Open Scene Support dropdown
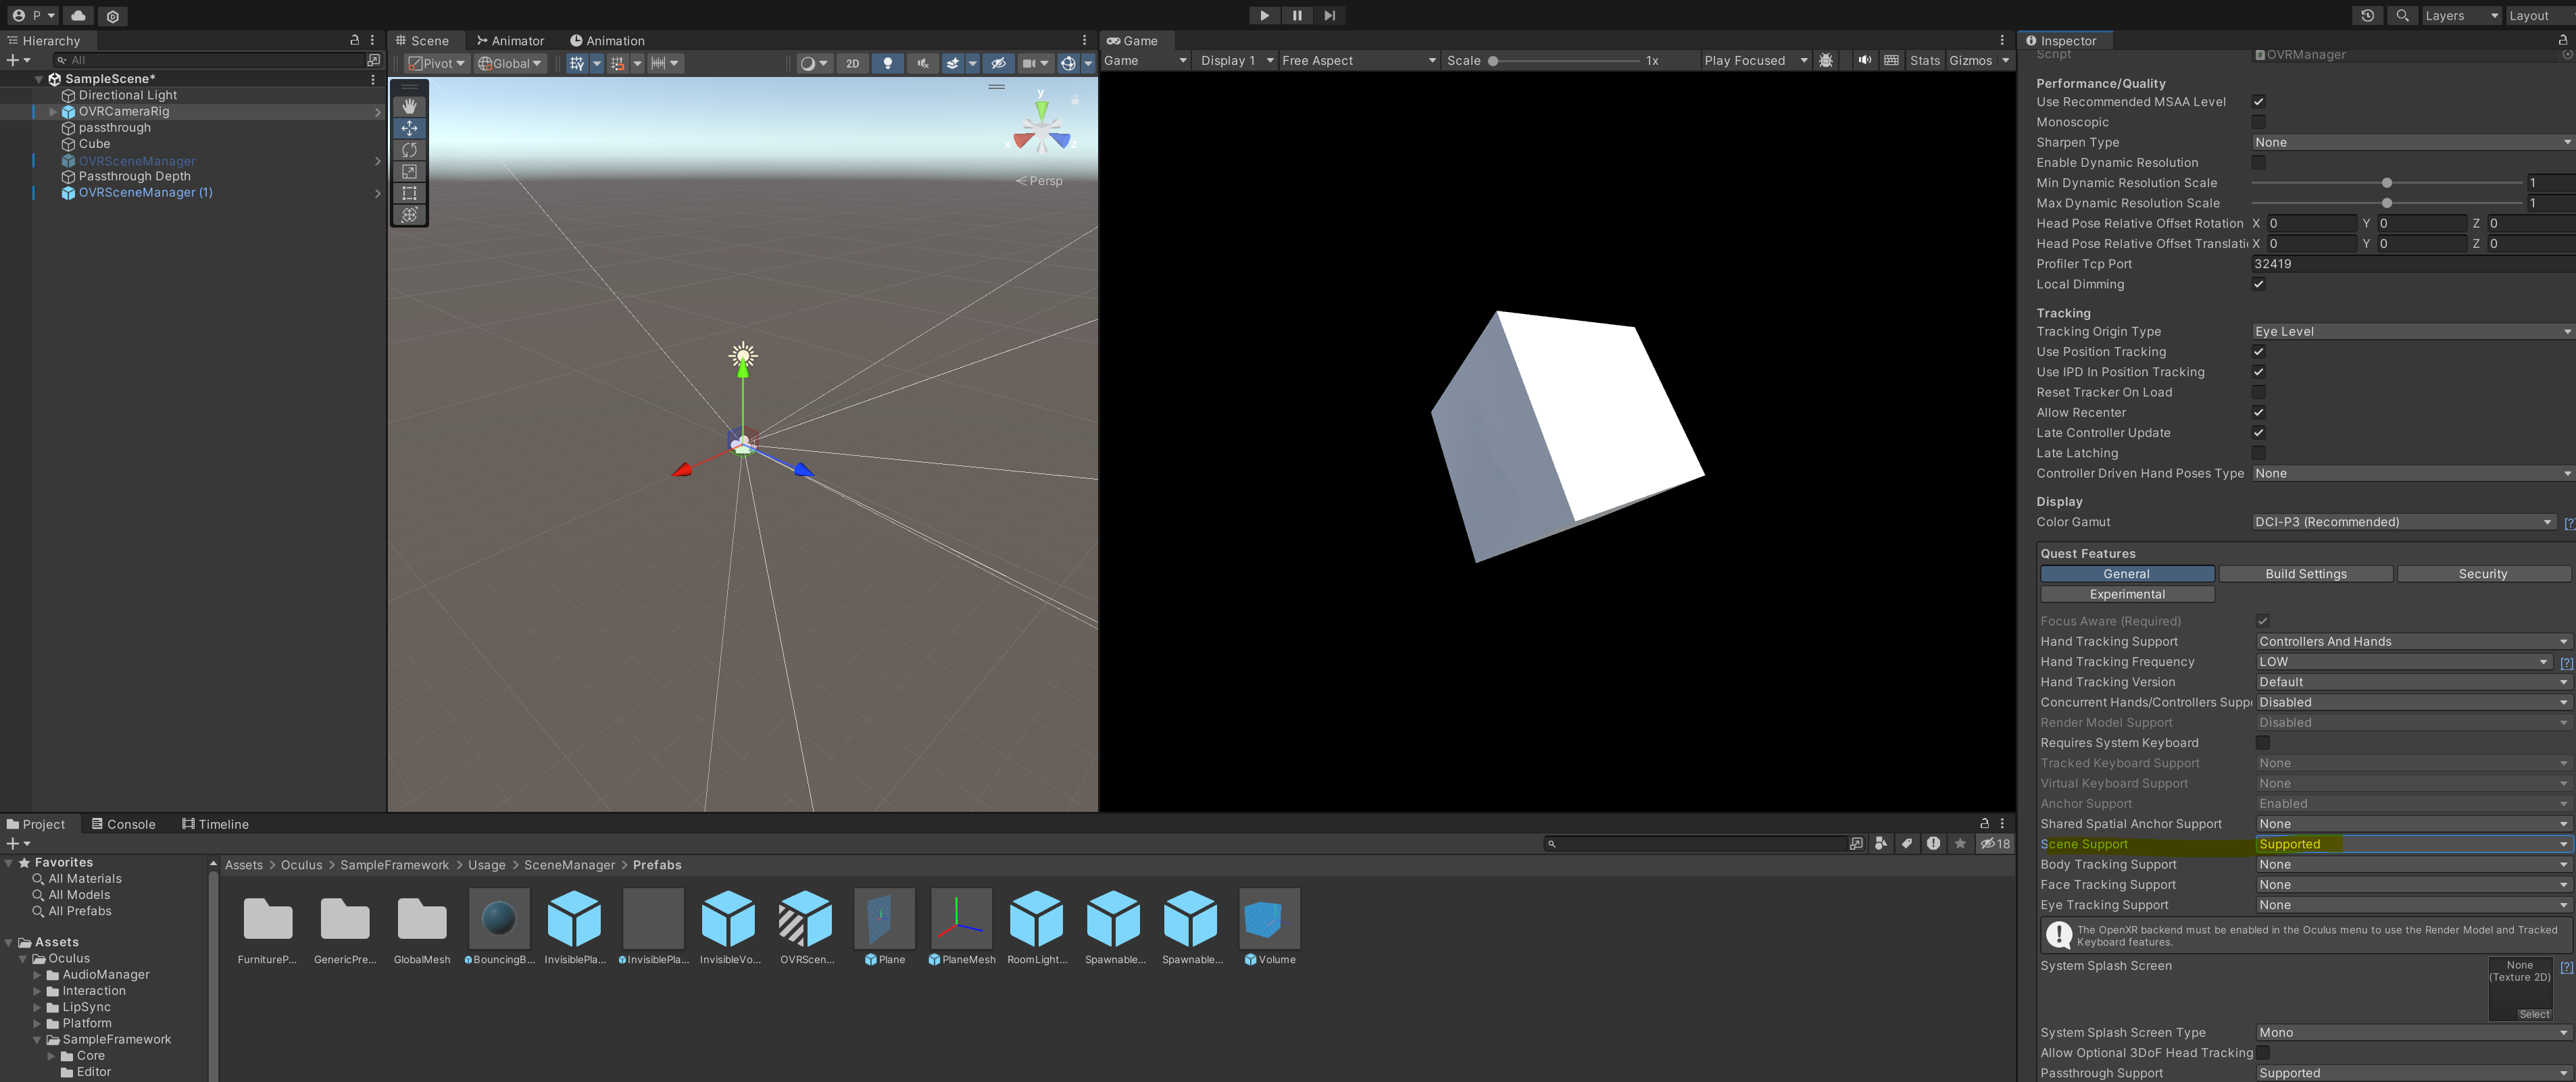Image resolution: width=2576 pixels, height=1082 pixels. click(2411, 844)
